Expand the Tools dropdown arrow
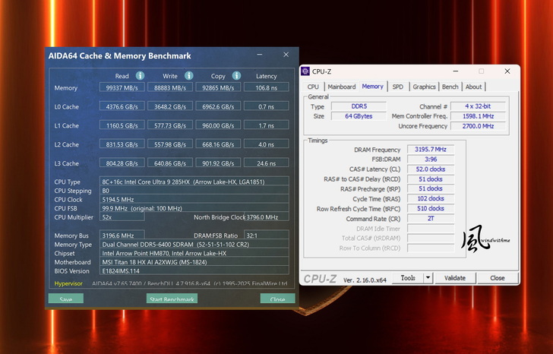553x354 pixels. pyautogui.click(x=428, y=278)
